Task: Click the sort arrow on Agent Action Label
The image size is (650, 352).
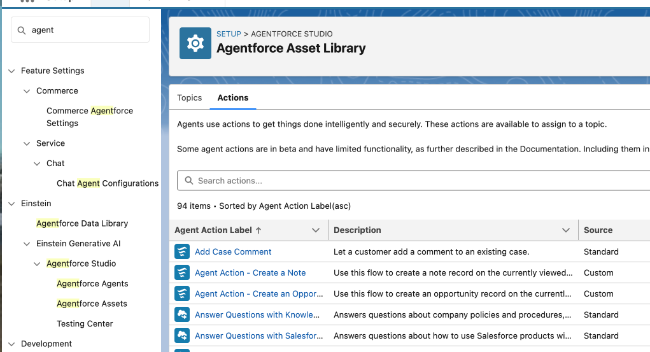Action: [258, 230]
